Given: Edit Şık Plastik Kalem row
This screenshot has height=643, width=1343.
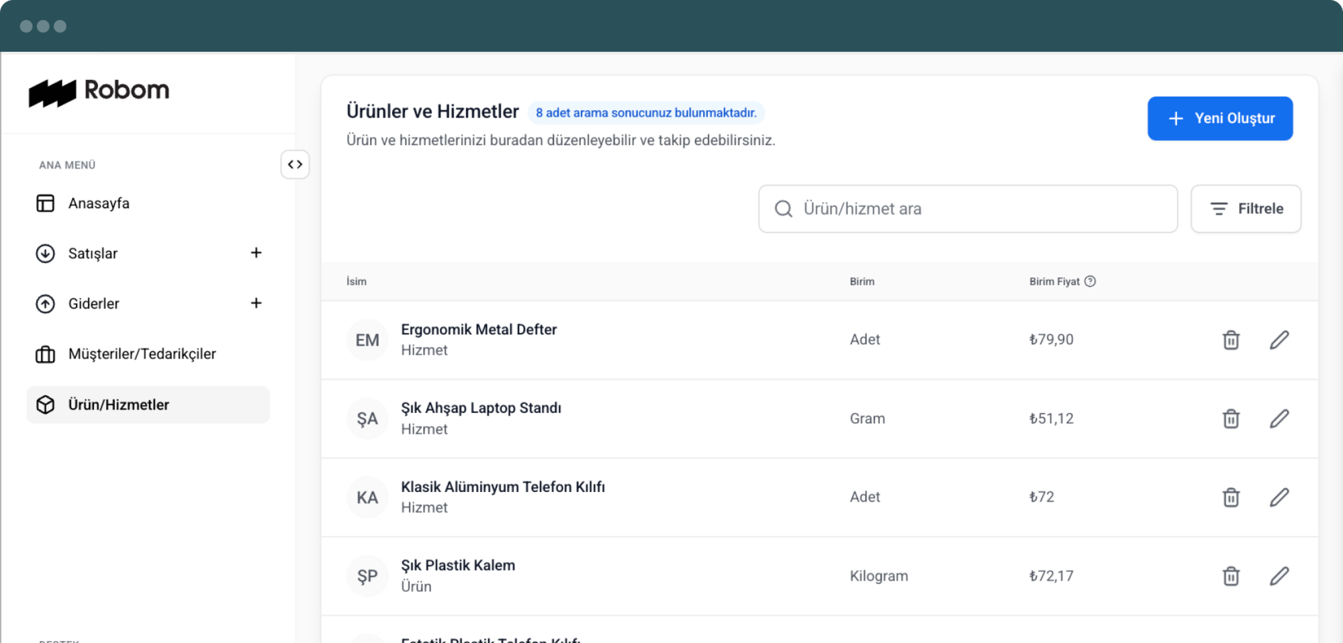Looking at the screenshot, I should tap(1279, 576).
